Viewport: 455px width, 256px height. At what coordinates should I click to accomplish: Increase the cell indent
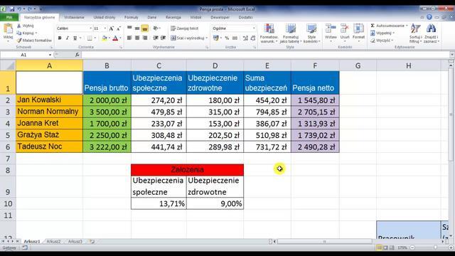point(164,38)
